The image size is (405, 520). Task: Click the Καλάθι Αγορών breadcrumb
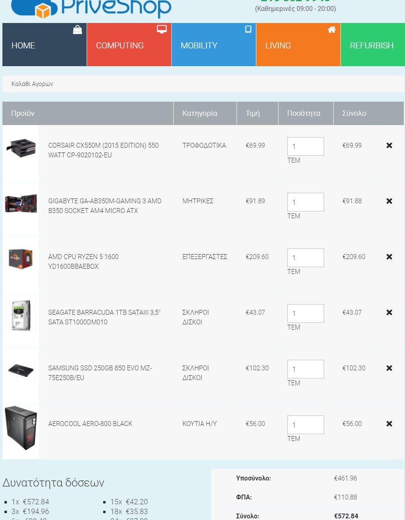(32, 84)
